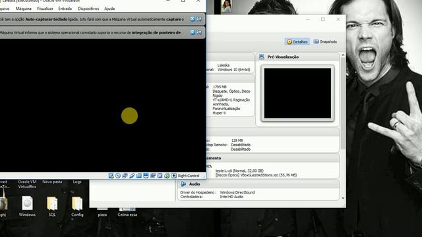Click the Windows 10 (64-bit) system value
Viewport: 422px width, 237px height.
234,70
